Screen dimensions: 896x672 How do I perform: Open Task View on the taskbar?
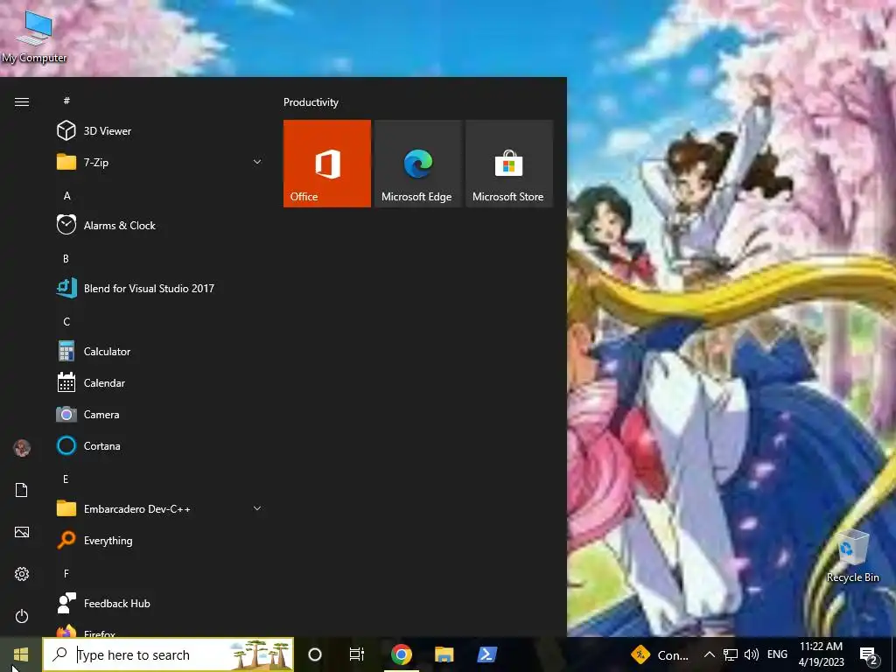coord(357,654)
